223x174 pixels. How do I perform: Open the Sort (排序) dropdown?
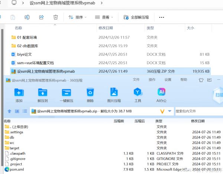78,17
